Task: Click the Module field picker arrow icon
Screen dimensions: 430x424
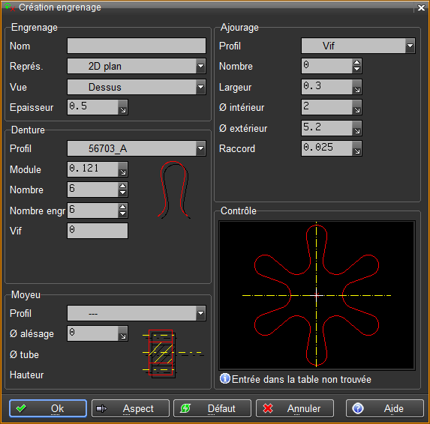Action: tap(123, 169)
